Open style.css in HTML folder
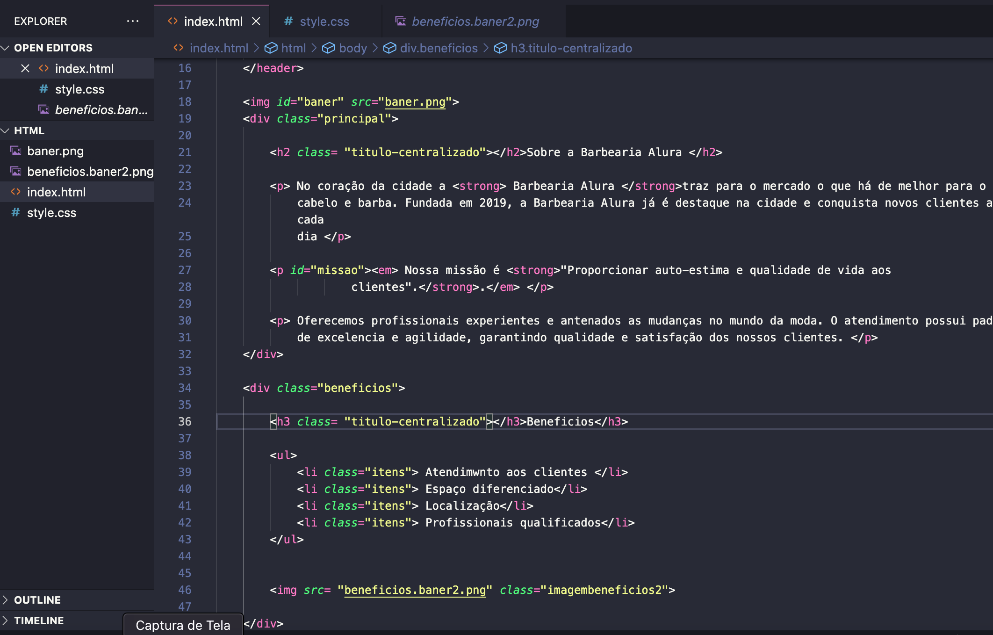 coord(51,213)
